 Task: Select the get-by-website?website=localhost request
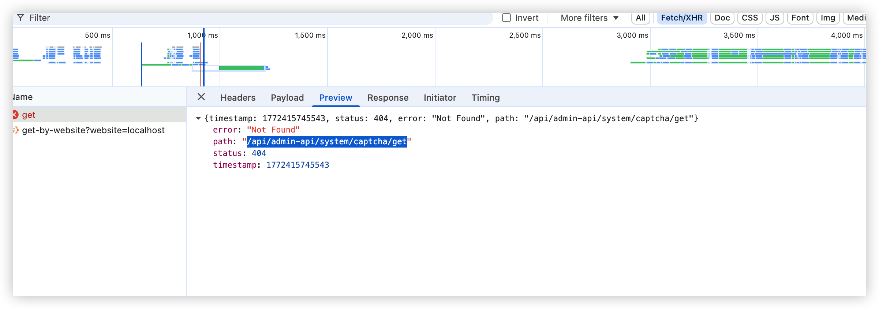[93, 130]
